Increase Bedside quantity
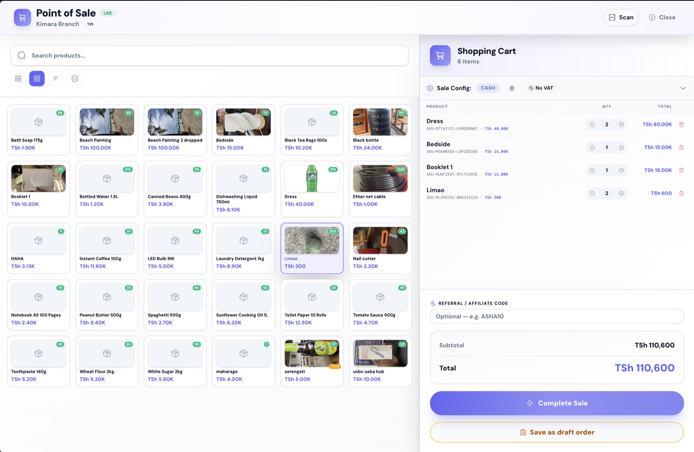The height and width of the screenshot is (452, 694). 621,147
